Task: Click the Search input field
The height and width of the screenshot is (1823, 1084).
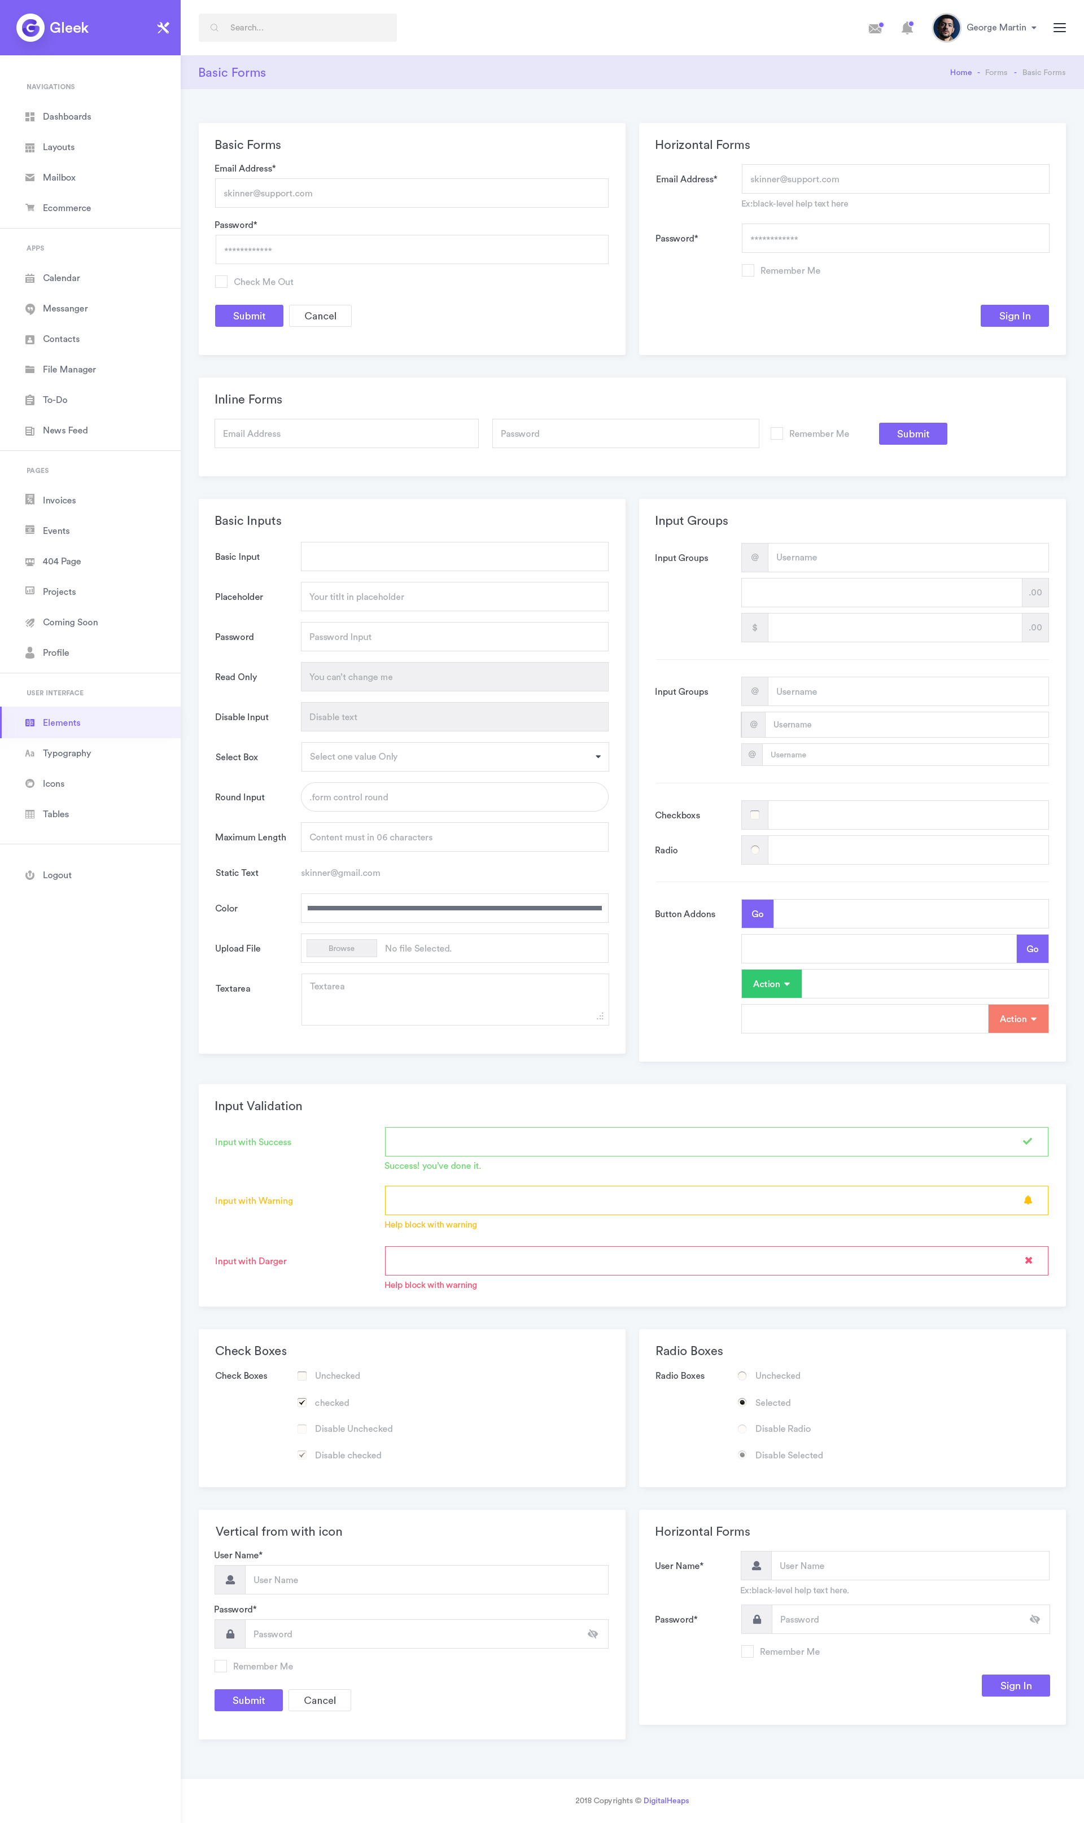Action: (x=298, y=27)
